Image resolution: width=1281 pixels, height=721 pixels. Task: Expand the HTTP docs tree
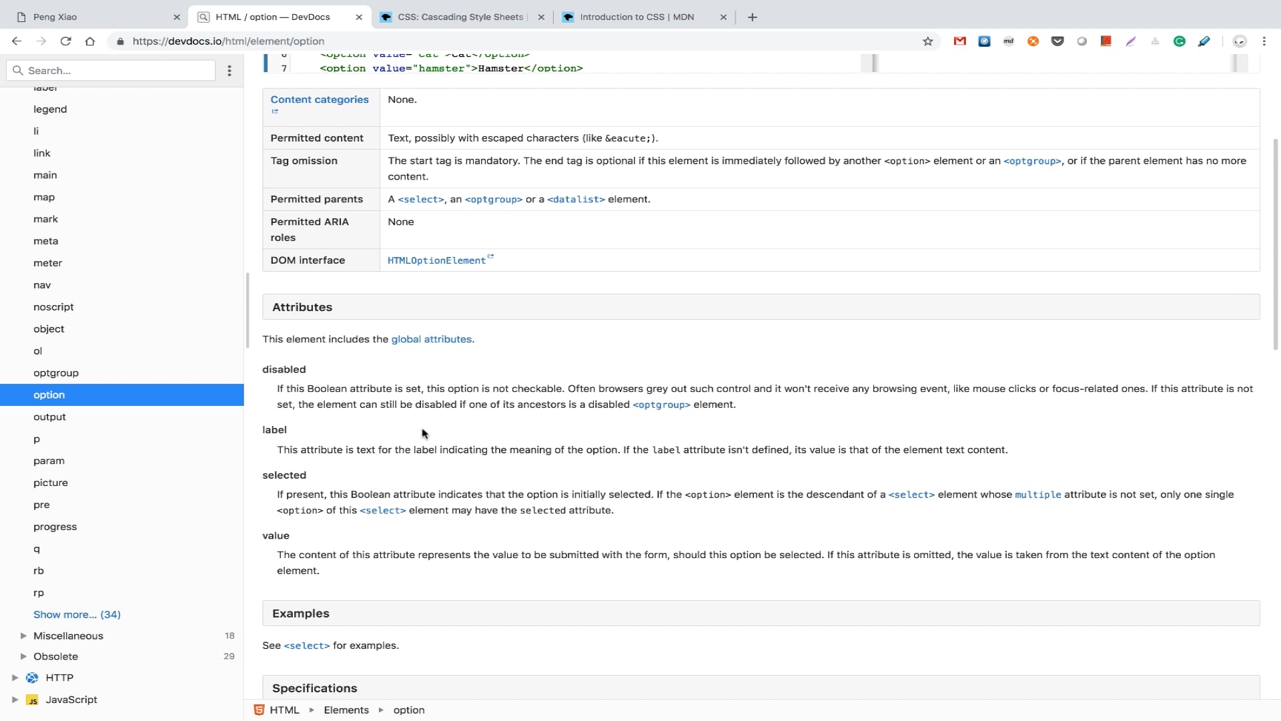click(15, 678)
